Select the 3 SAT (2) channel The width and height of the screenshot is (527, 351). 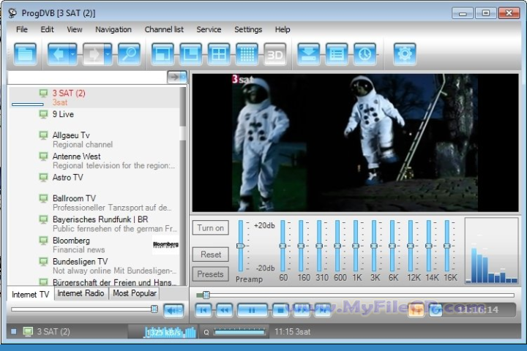(94, 97)
